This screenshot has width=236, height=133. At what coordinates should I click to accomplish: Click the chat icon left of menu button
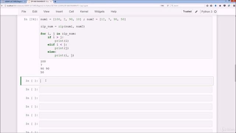(x=229, y=6)
